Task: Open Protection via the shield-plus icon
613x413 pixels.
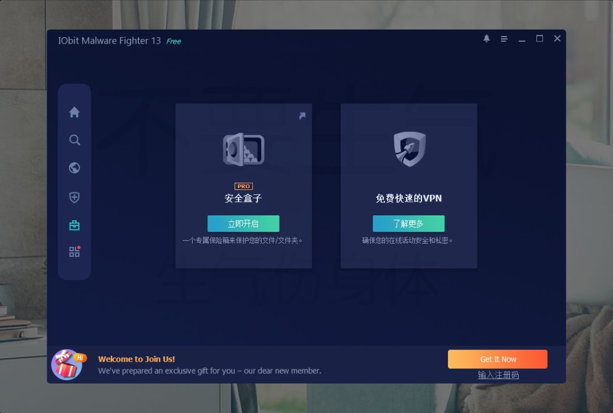Action: click(x=74, y=197)
